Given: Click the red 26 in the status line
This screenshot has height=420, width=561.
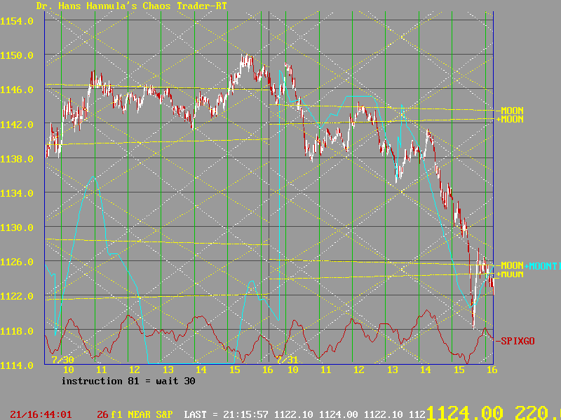Looking at the screenshot, I should point(102,414).
